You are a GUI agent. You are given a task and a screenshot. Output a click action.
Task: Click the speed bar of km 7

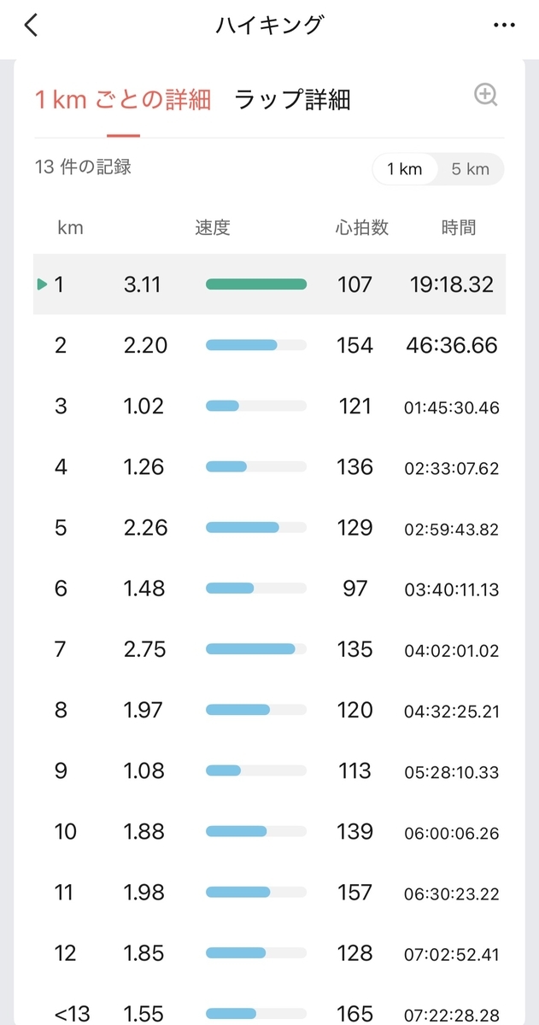tap(256, 649)
